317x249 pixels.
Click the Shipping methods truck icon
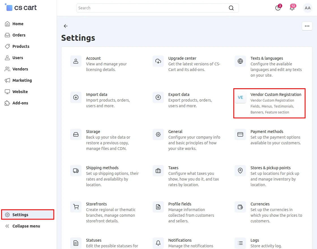[x=76, y=171]
